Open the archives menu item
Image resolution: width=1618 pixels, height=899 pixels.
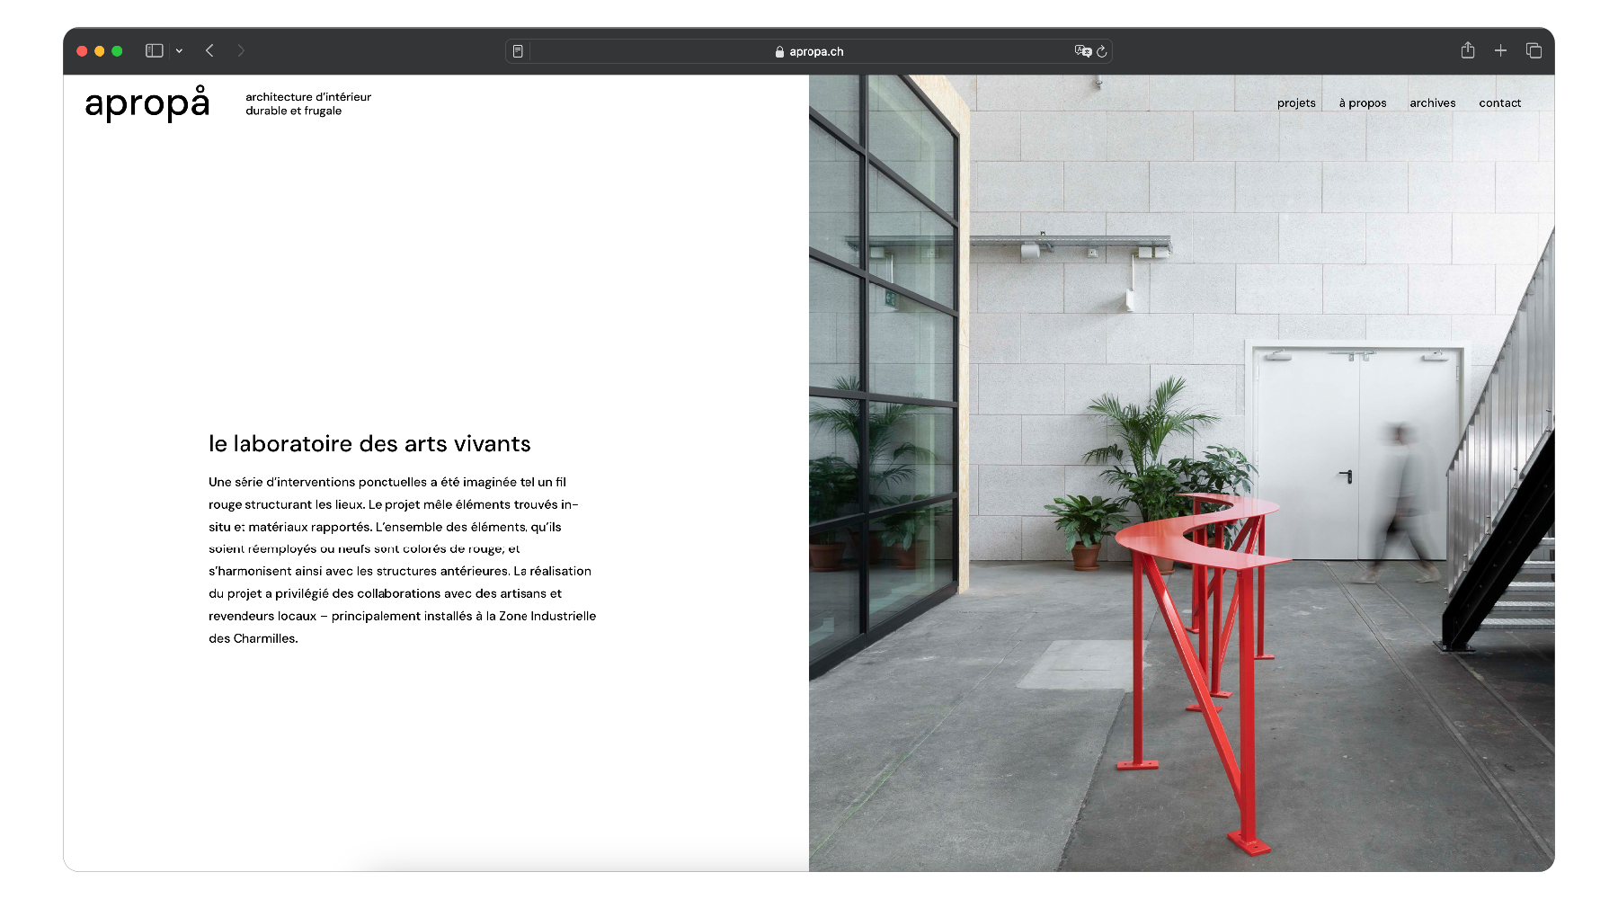point(1433,103)
